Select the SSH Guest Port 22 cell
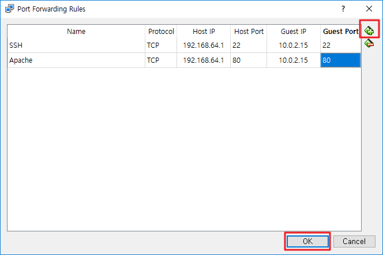The width and height of the screenshot is (383, 255). click(340, 45)
